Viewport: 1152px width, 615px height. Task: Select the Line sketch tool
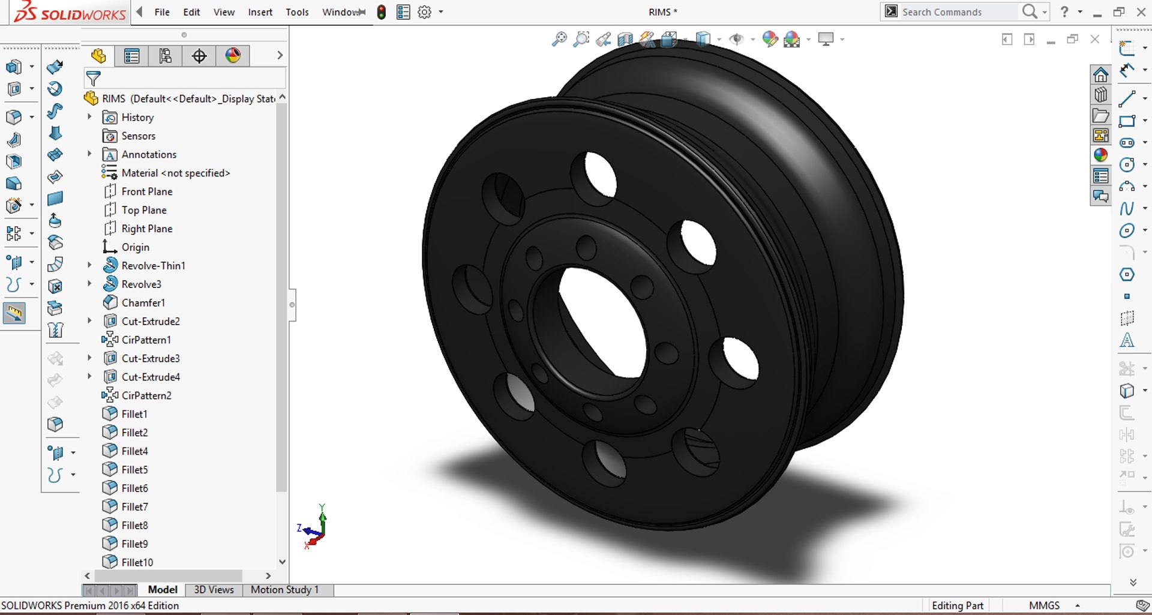(x=1127, y=98)
